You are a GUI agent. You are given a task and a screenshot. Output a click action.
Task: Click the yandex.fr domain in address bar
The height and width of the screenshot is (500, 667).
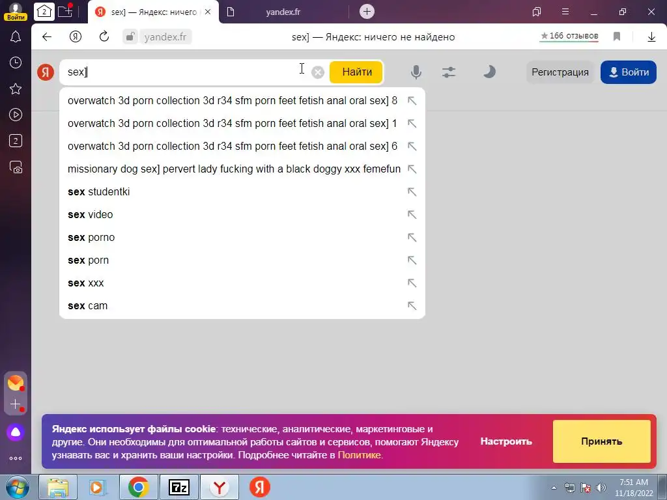click(165, 37)
